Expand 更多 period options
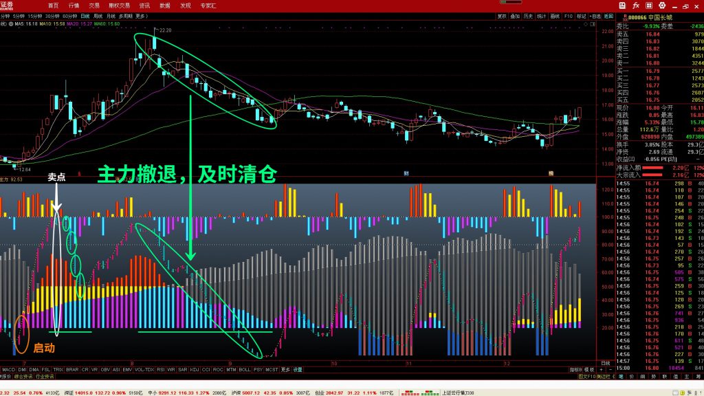The width and height of the screenshot is (704, 396). click(142, 15)
